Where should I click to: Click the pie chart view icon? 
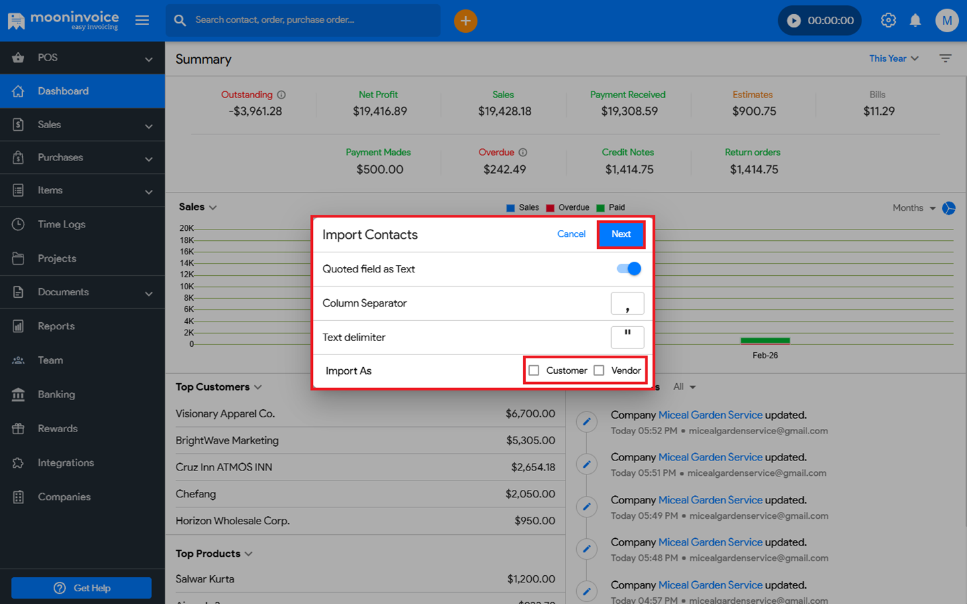949,208
